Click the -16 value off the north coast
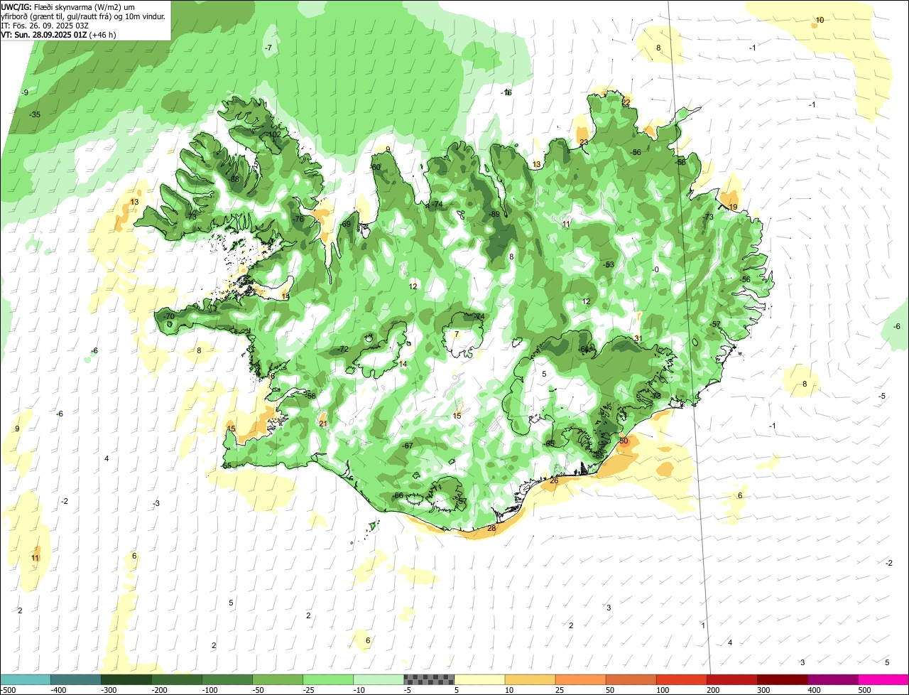 [506, 92]
